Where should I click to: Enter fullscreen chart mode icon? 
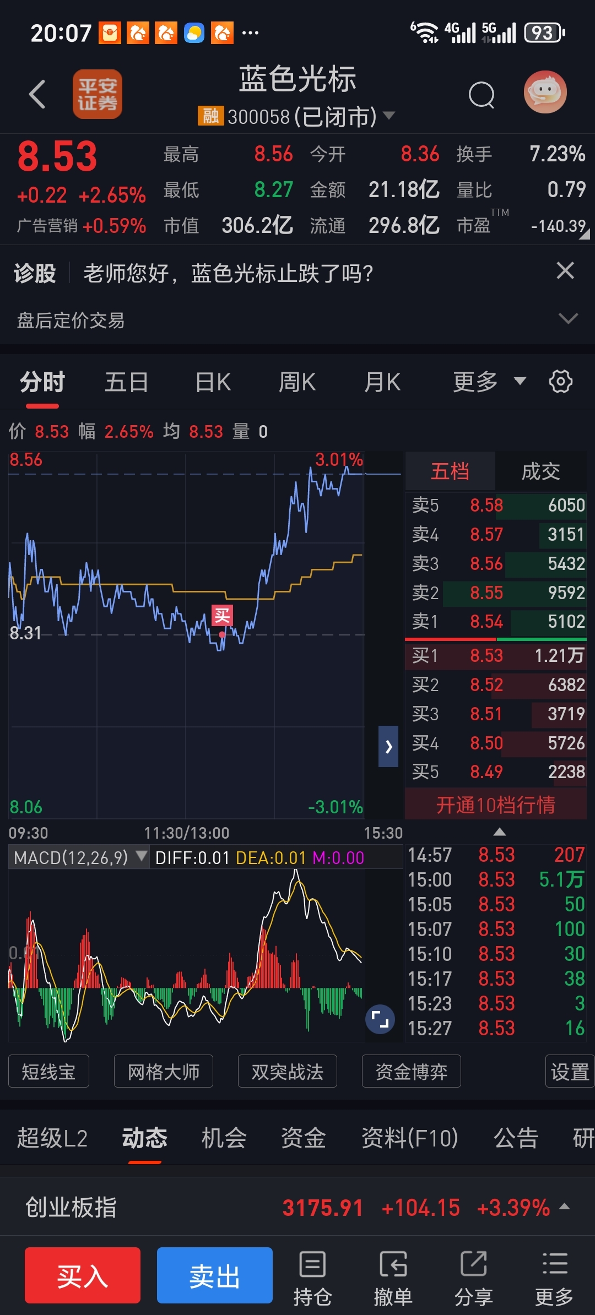click(380, 1019)
